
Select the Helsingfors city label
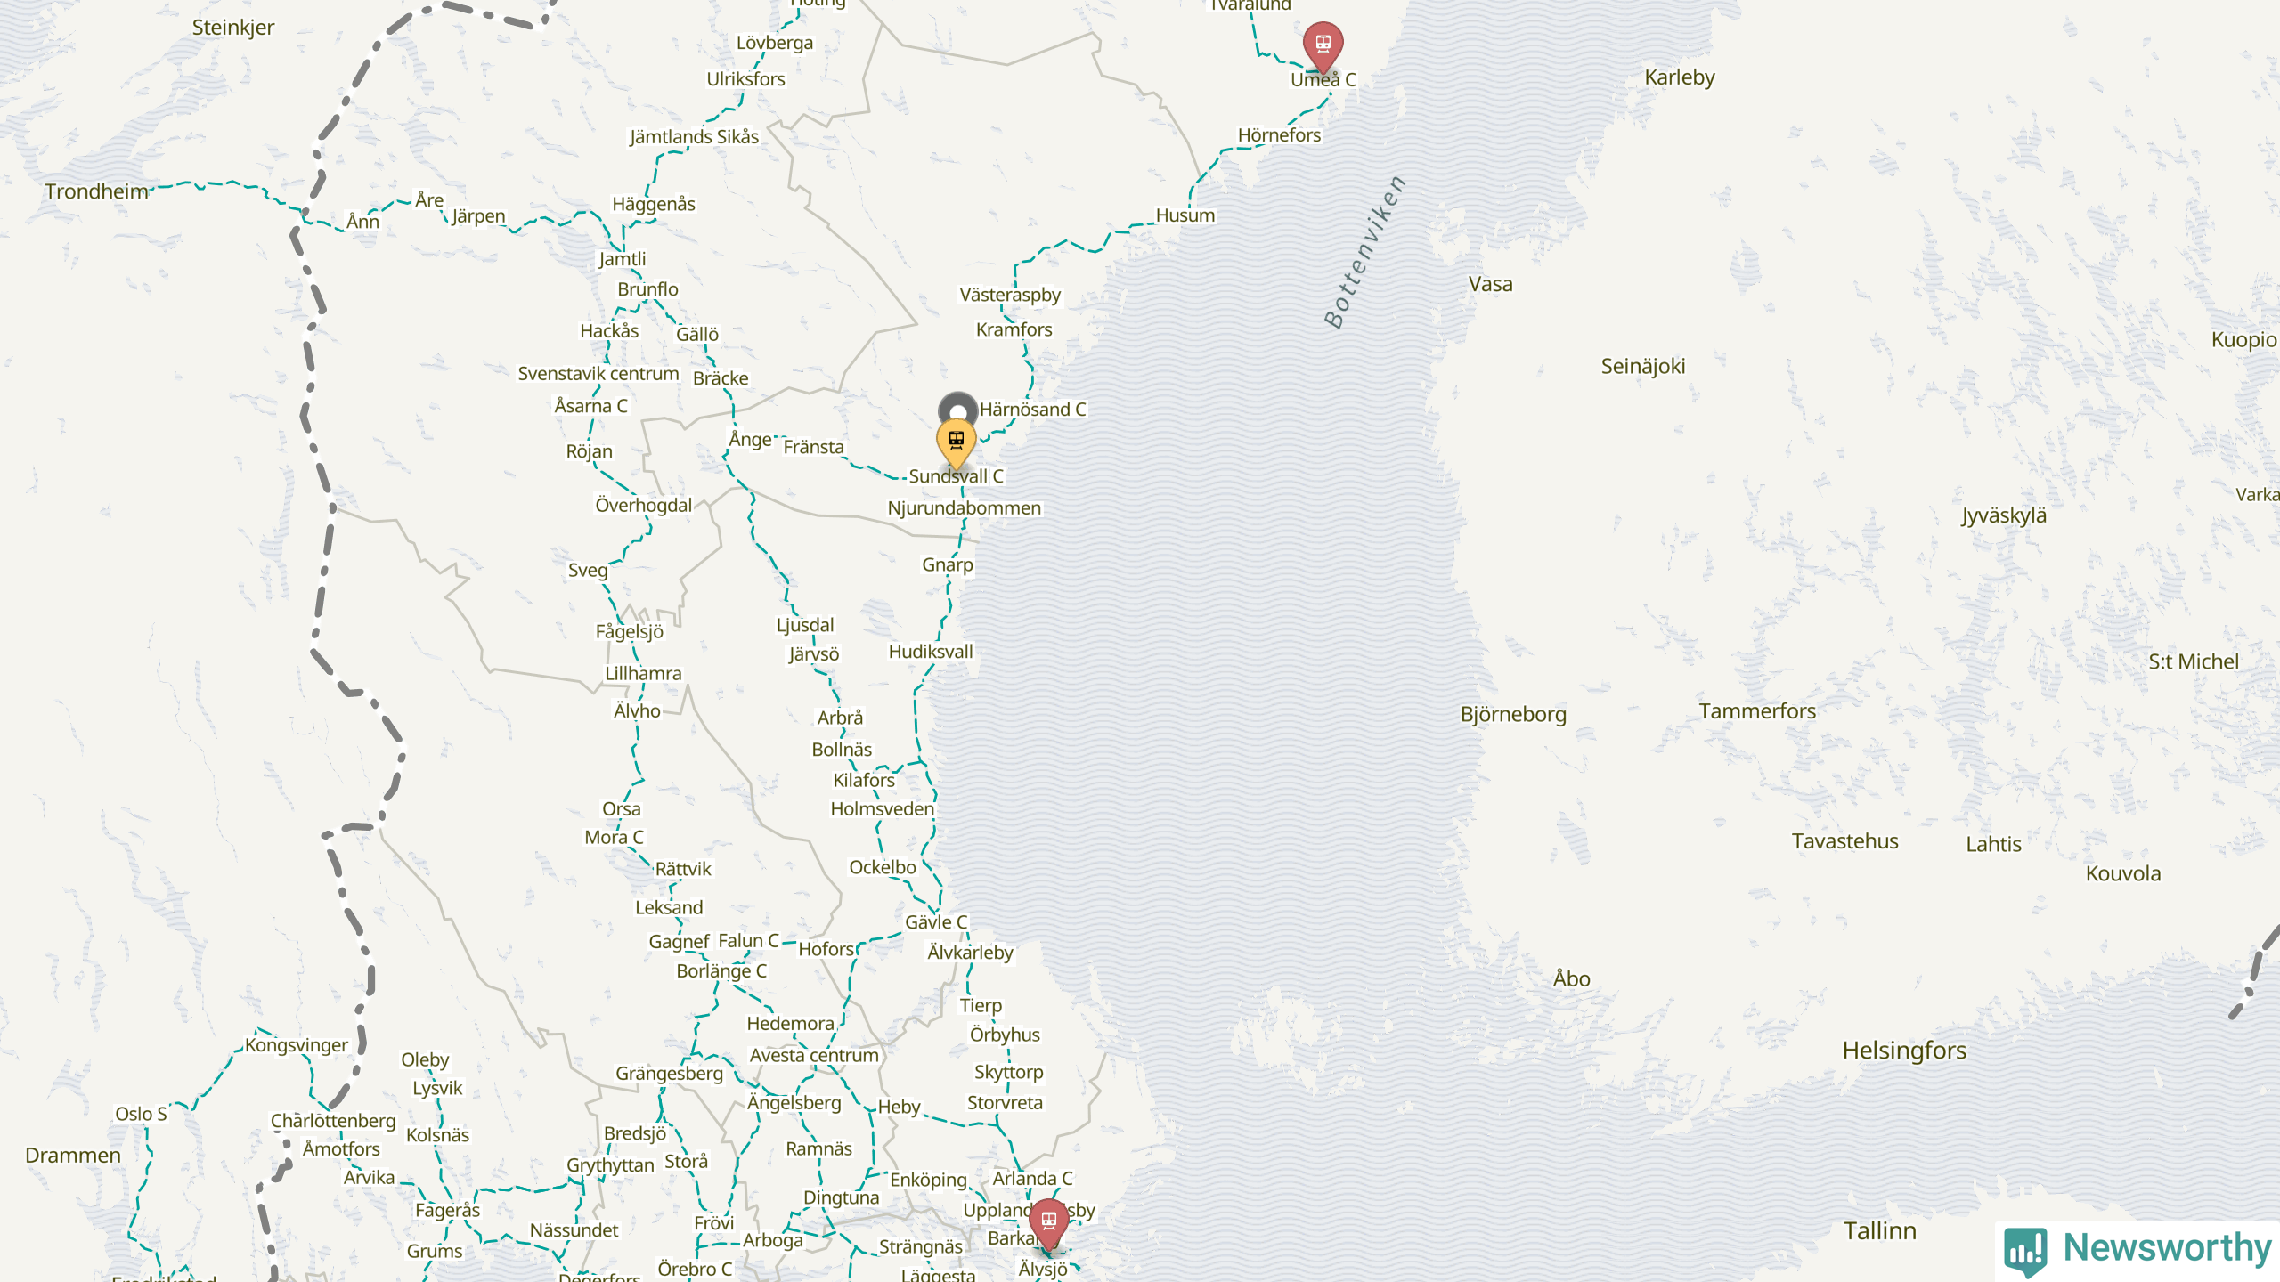[x=1904, y=1051]
